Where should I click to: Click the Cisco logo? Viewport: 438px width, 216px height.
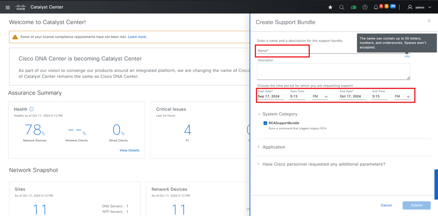pyautogui.click(x=21, y=7)
